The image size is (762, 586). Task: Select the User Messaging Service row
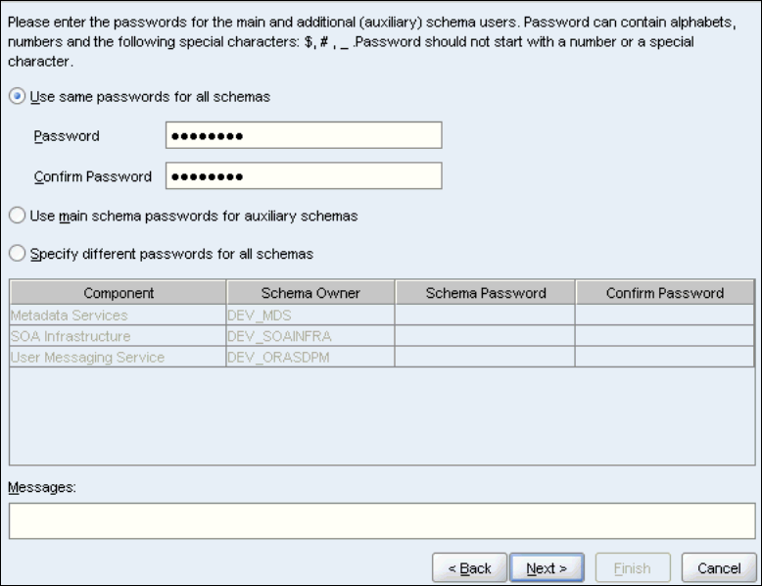[86, 358]
